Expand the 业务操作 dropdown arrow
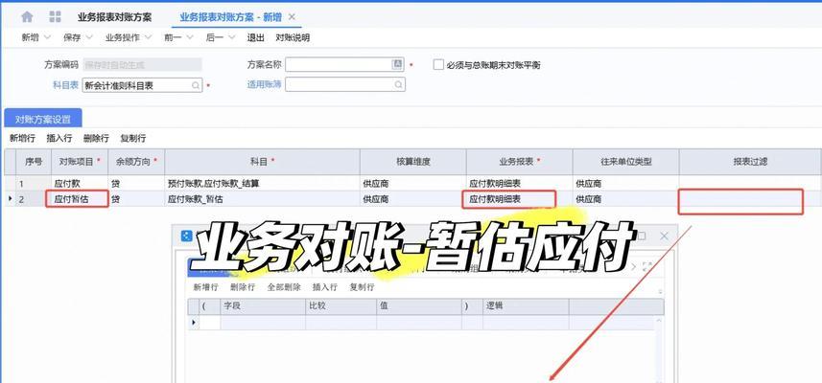822x383 pixels. coord(148,37)
